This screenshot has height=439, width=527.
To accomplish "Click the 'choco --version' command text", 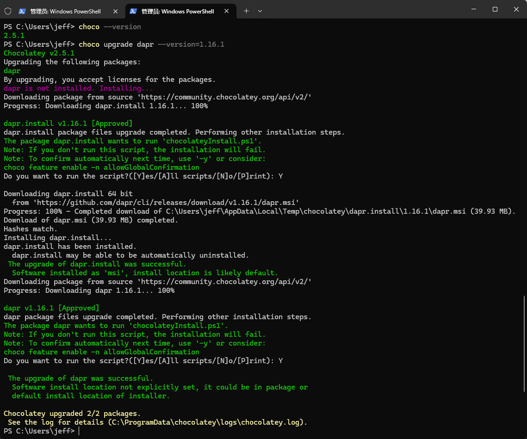I will (x=110, y=26).
